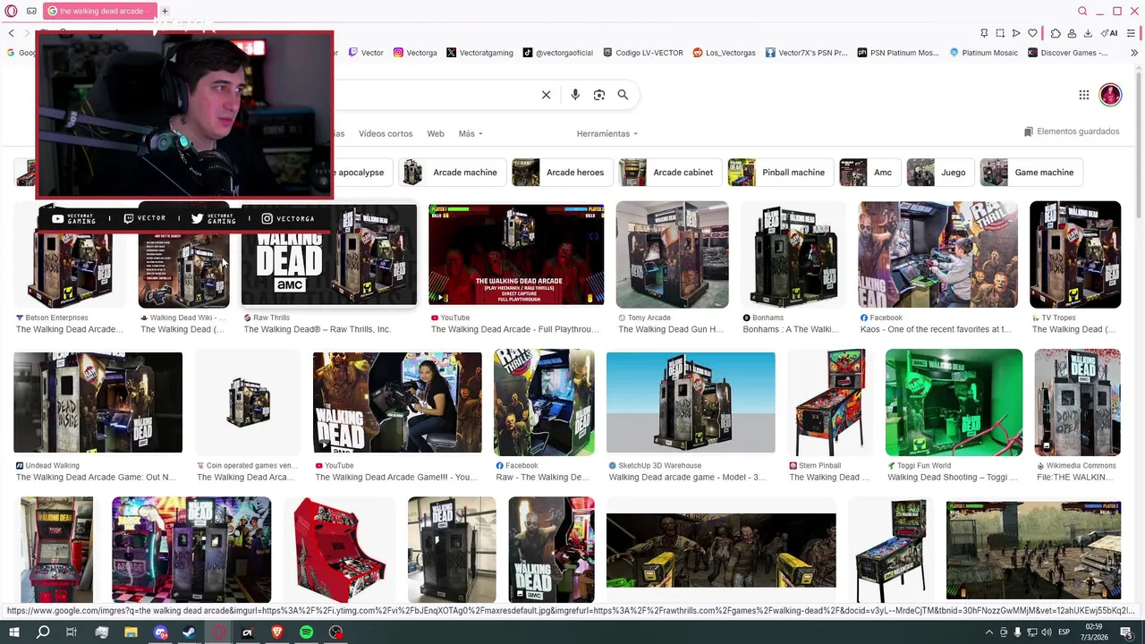The height and width of the screenshot is (644, 1145).
Task: Open the AI assistant toolbar button
Action: (1109, 33)
